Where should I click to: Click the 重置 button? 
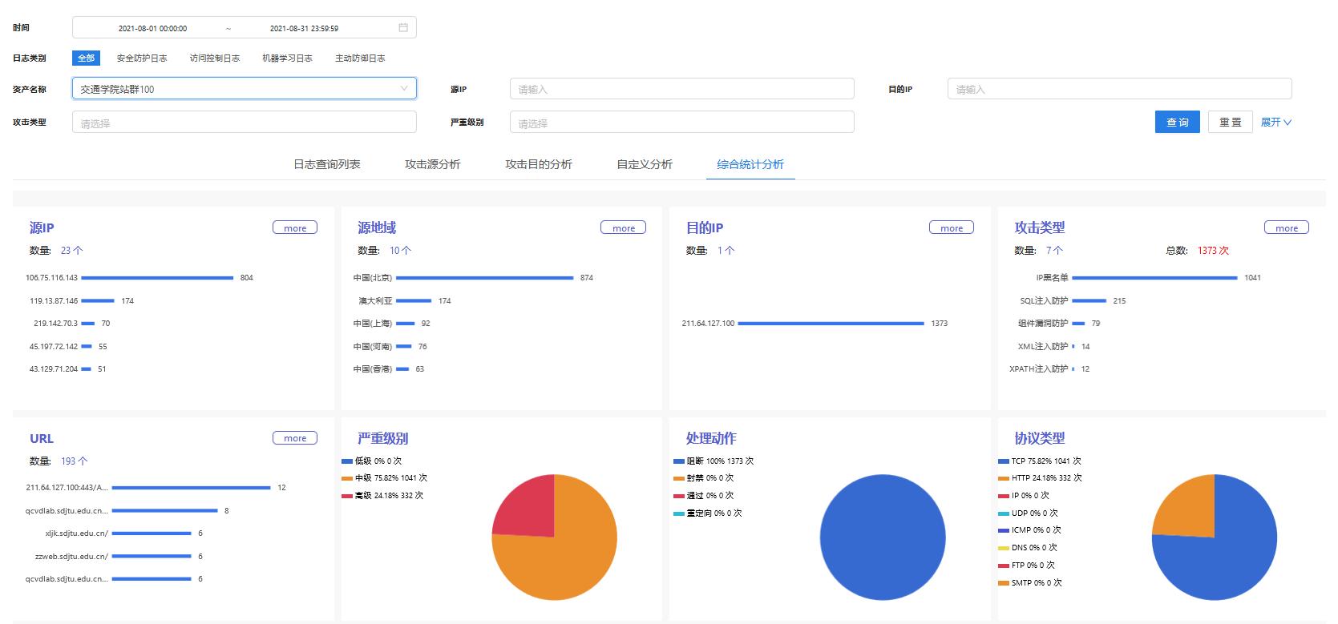1231,122
